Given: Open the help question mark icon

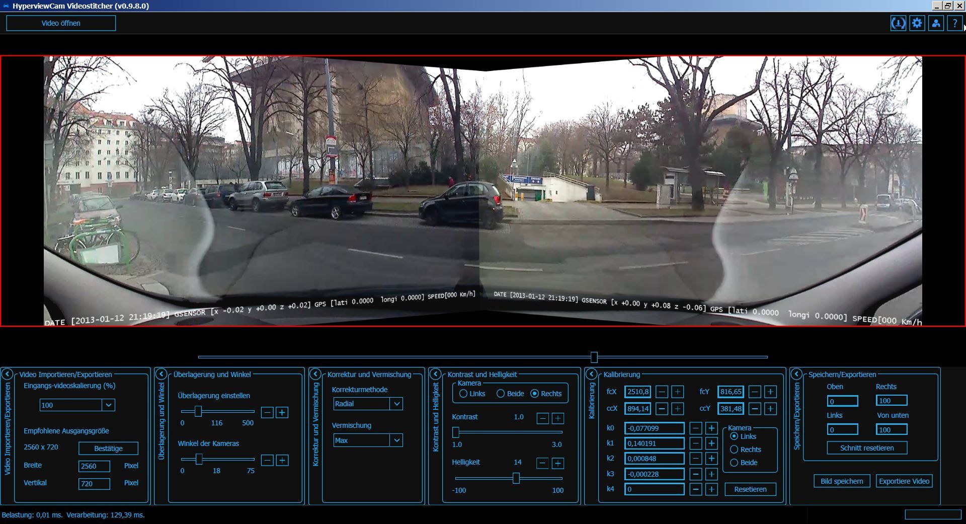Looking at the screenshot, I should pos(954,23).
